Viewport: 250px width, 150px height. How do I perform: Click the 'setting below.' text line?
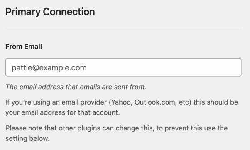tap(27, 138)
